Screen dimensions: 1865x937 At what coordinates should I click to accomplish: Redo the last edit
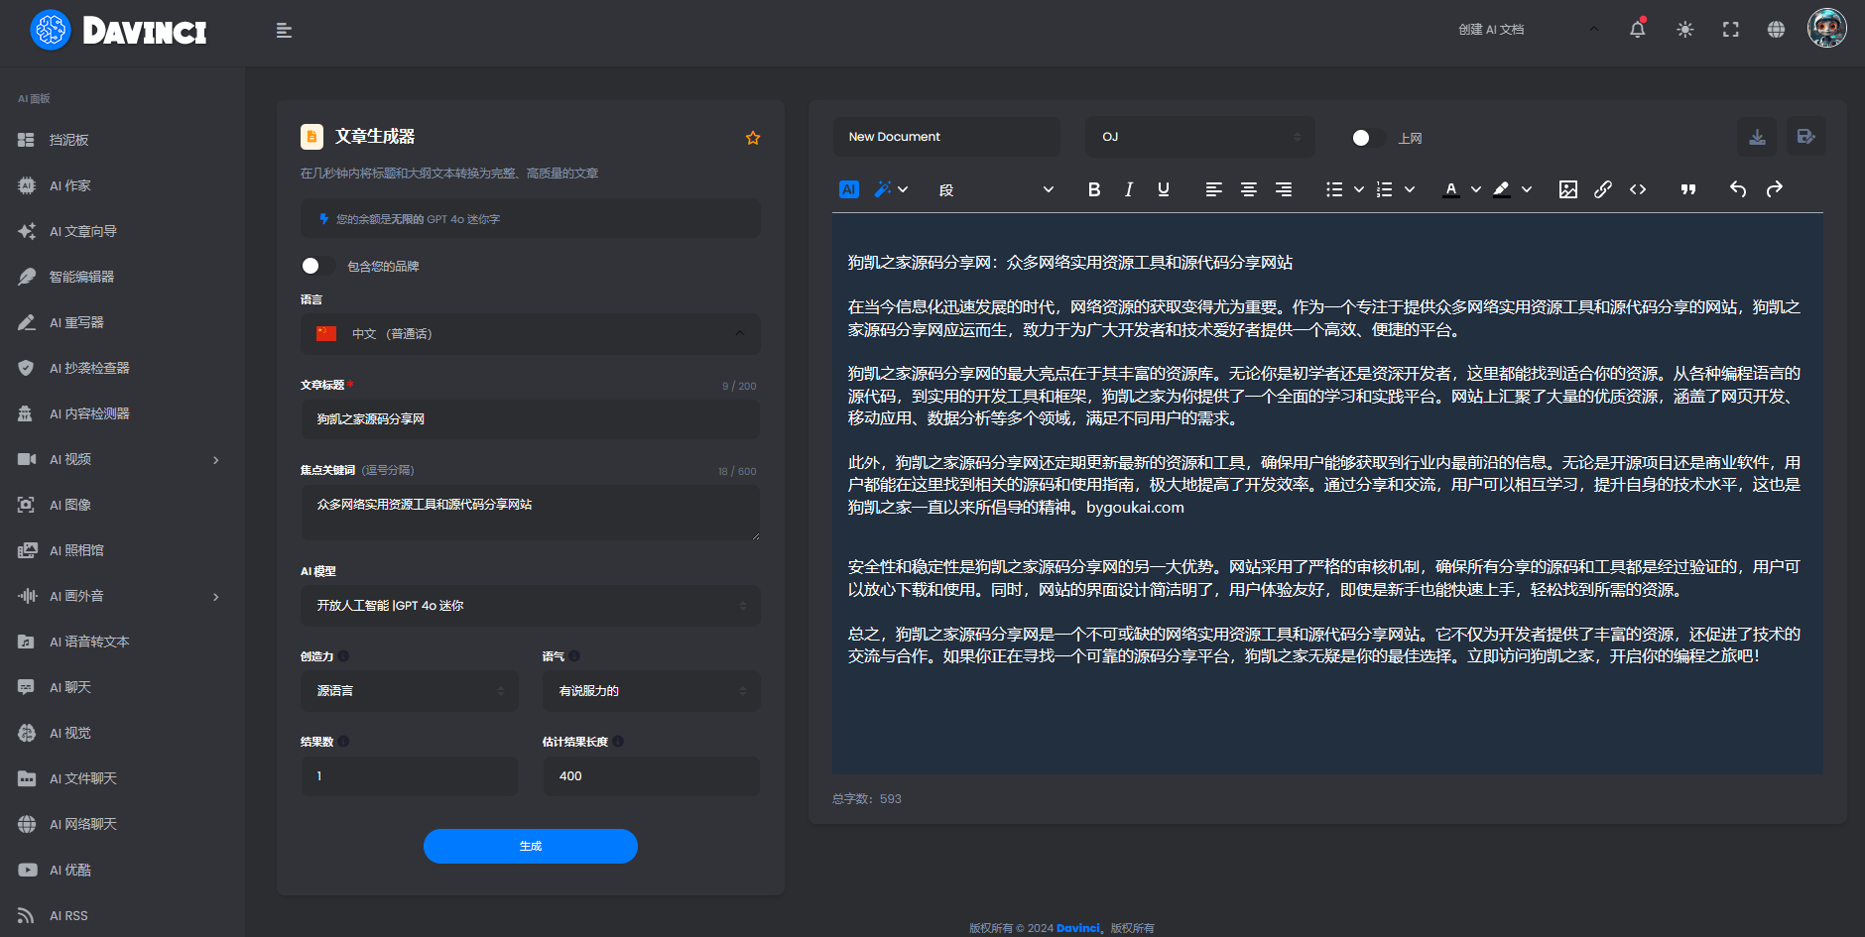1775,189
